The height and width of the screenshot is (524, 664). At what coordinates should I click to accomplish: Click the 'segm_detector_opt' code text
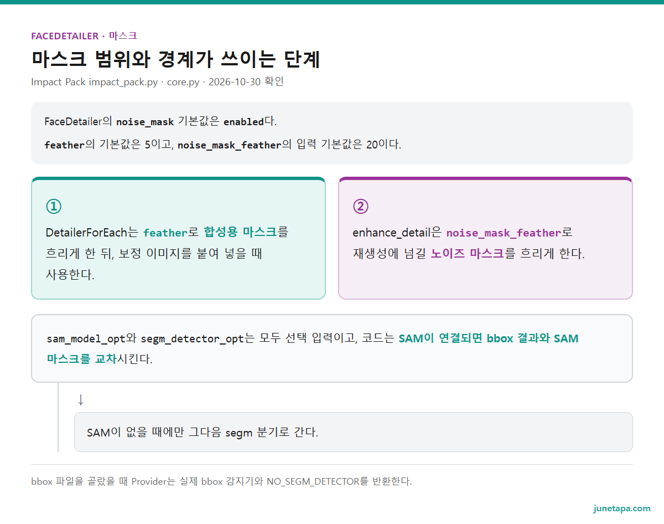click(x=192, y=338)
